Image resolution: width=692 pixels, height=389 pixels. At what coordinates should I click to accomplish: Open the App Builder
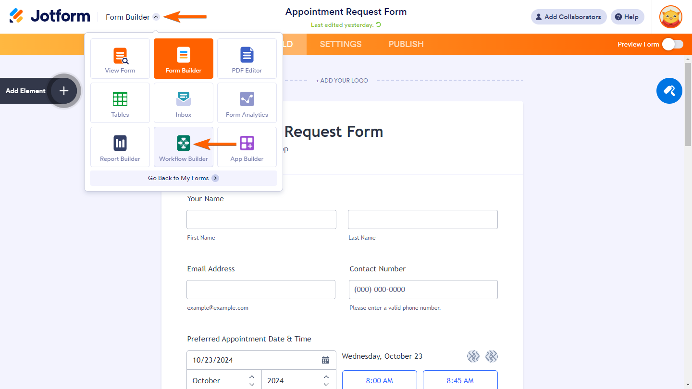247,147
